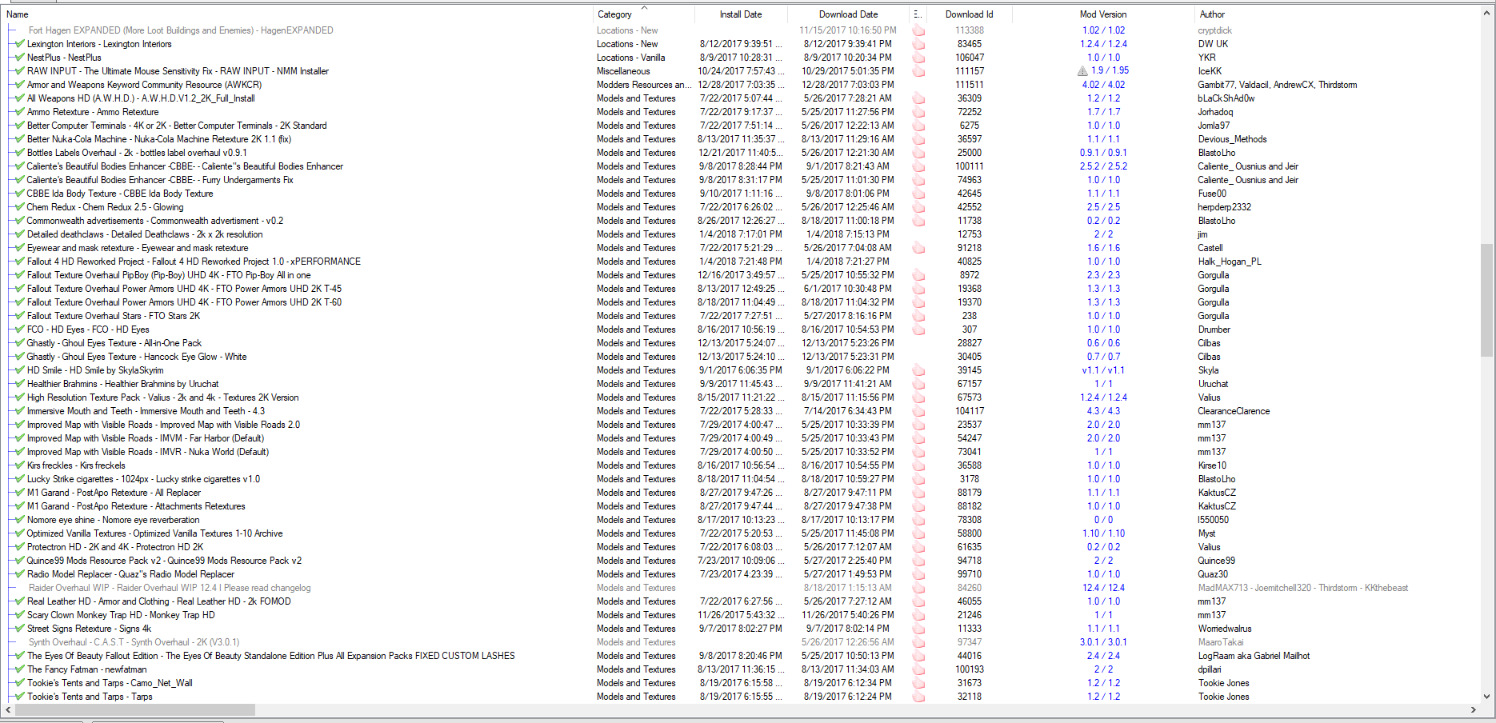
Task: Toggle the checkmark for M1 Garand All Replacer
Action: [x=20, y=493]
